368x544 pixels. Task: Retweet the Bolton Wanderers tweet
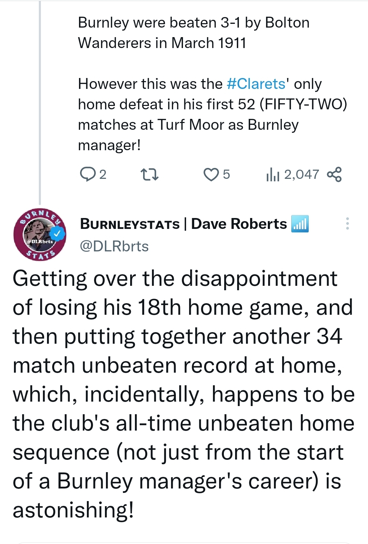point(150,174)
